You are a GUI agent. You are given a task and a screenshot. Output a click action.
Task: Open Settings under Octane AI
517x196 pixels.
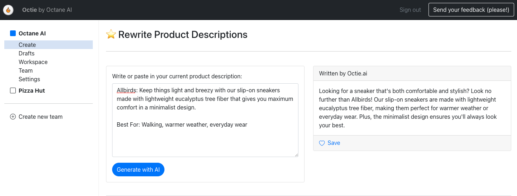pyautogui.click(x=29, y=79)
